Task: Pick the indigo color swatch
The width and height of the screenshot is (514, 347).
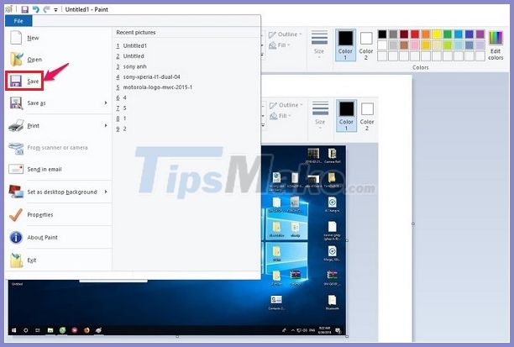Action: 469,34
